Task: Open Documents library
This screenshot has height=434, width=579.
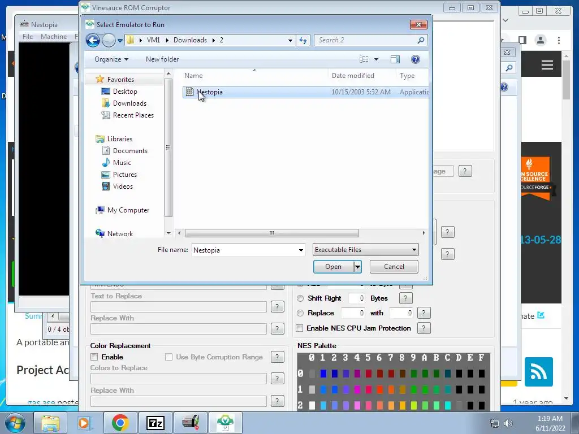Action: 130,150
